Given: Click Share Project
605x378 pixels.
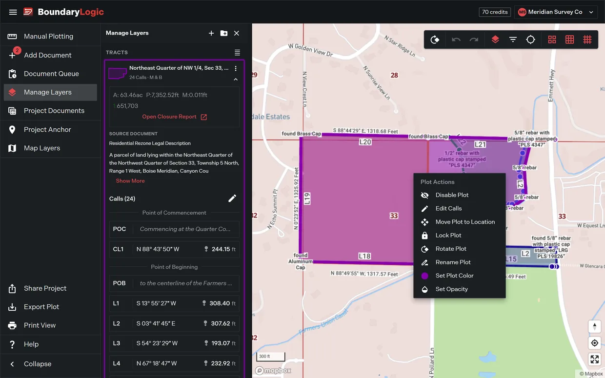Looking at the screenshot, I should pos(50,288).
